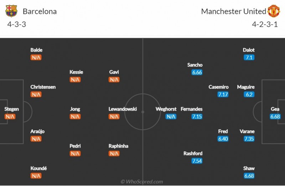Image resolution: width=285 pixels, height=186 pixels.
Task: Select Casemiro's 7.17 rating badge
Action: 223,95
